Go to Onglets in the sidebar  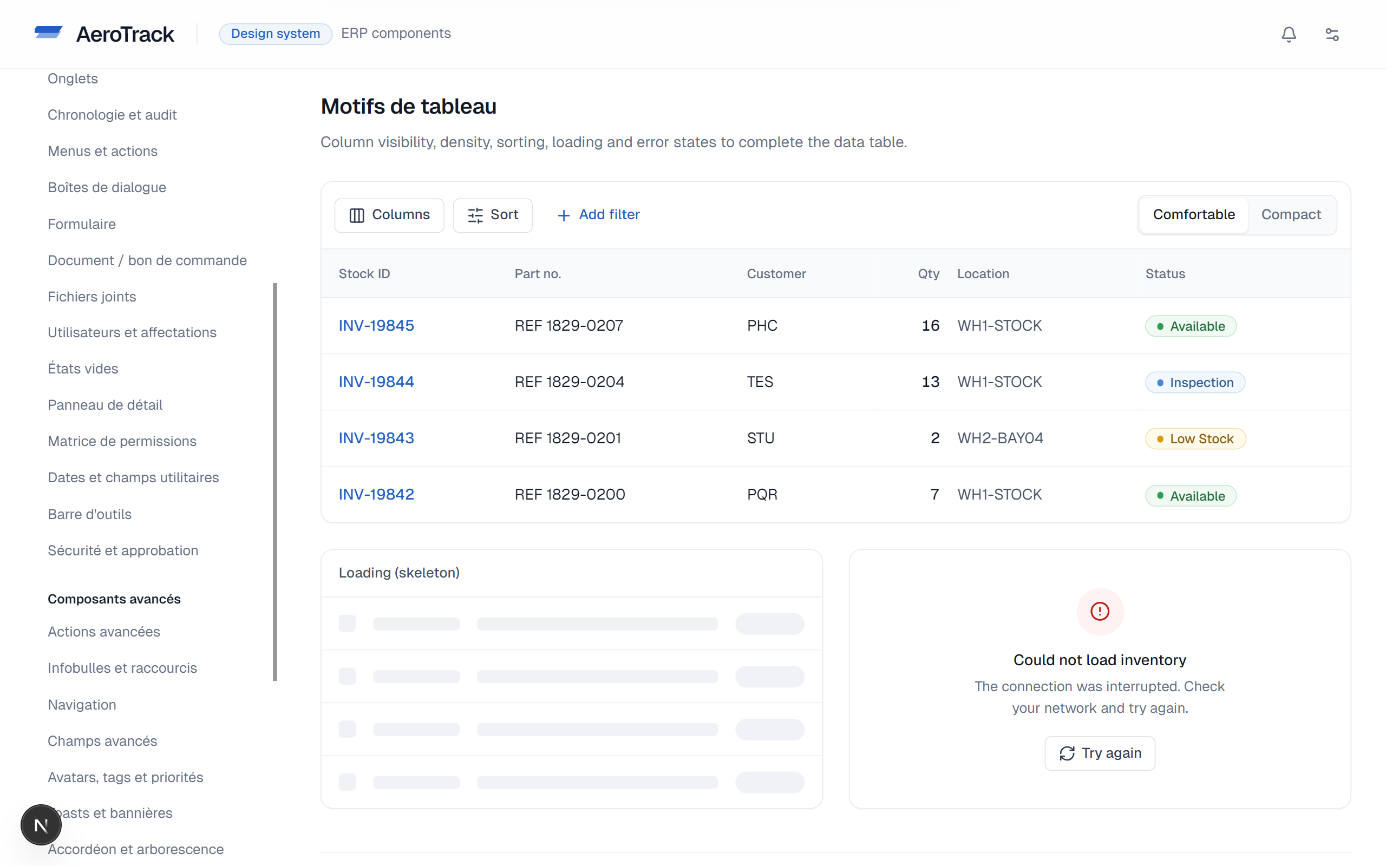73,78
